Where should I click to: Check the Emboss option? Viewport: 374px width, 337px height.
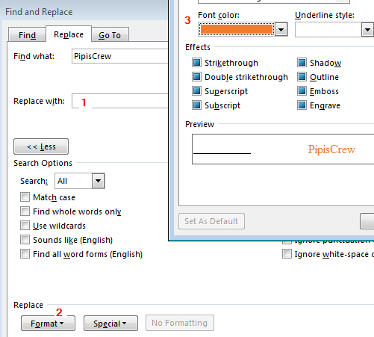302,91
